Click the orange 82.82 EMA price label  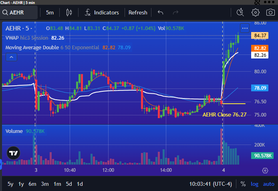coord(260,48)
